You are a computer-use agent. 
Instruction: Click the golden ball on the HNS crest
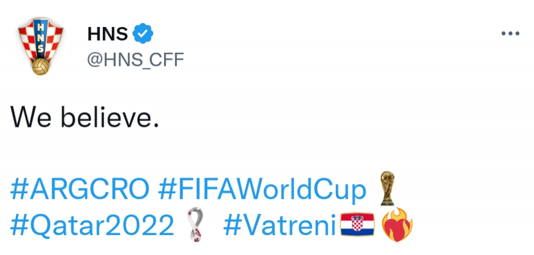point(41,66)
